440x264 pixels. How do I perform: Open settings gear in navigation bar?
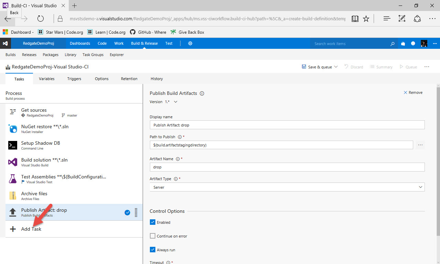(x=190, y=43)
